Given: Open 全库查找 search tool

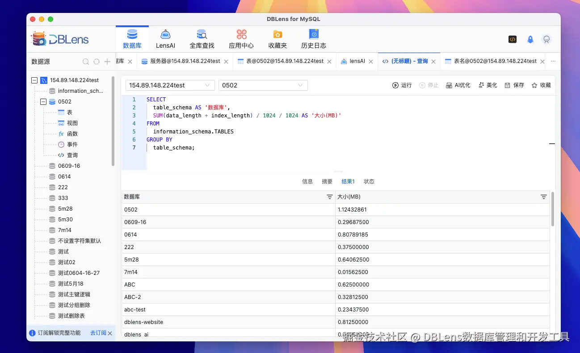Looking at the screenshot, I should 202,39.
